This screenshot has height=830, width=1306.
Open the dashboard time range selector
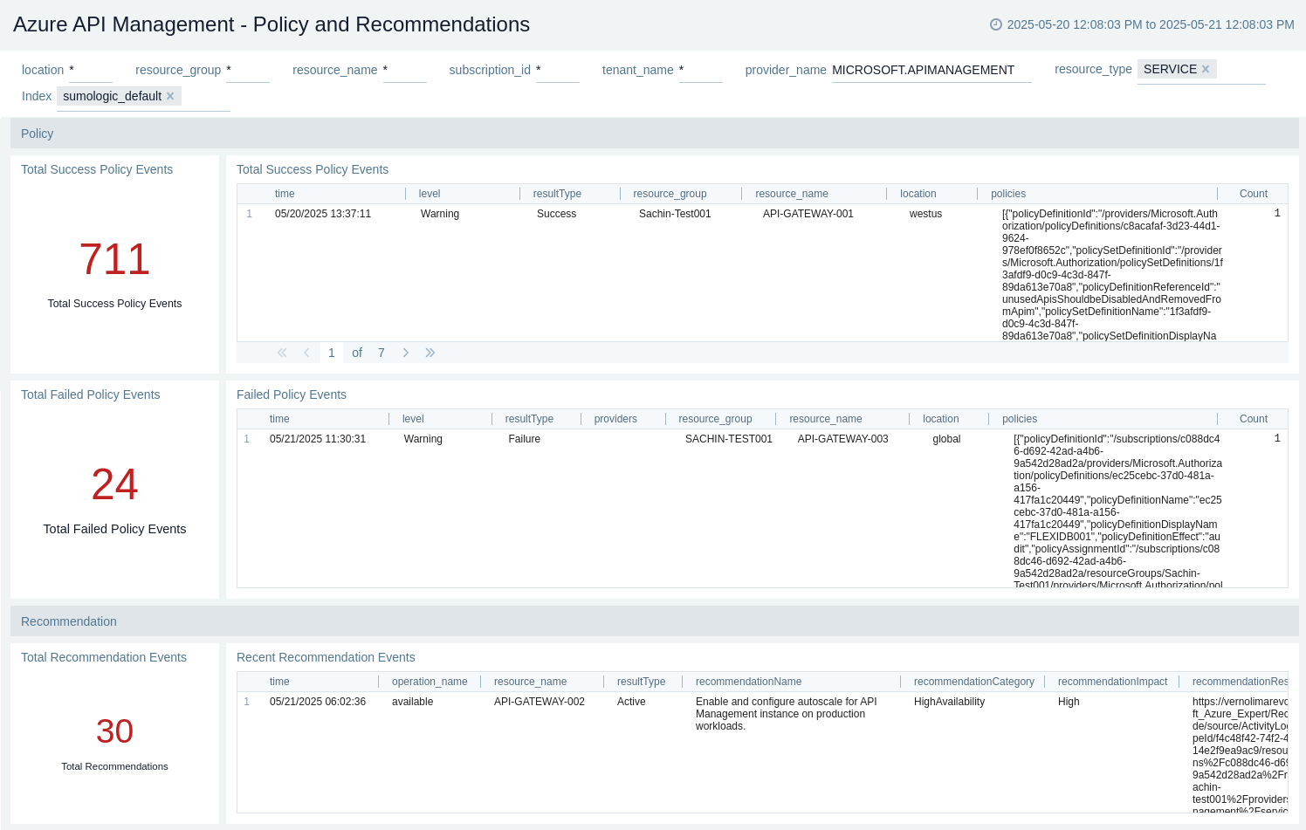point(1142,24)
